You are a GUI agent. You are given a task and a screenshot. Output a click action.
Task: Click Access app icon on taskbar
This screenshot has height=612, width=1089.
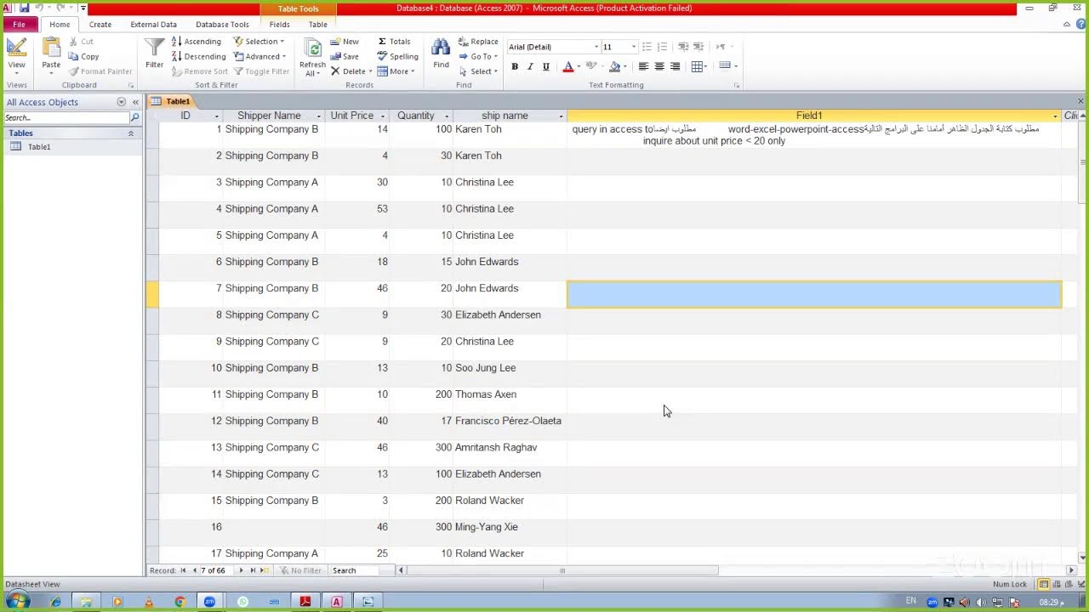point(337,602)
